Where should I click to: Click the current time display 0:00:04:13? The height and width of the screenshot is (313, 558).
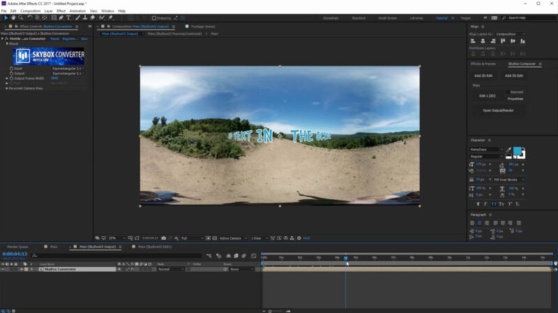[x=15, y=254]
